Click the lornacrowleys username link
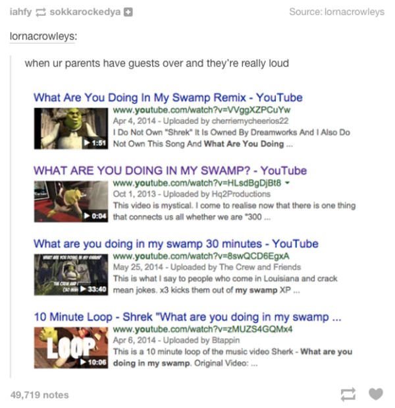Screen dimensions: 395x408 click(42, 36)
